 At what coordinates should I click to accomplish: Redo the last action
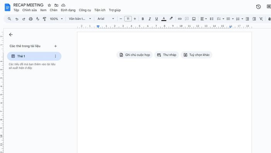click(x=24, y=19)
